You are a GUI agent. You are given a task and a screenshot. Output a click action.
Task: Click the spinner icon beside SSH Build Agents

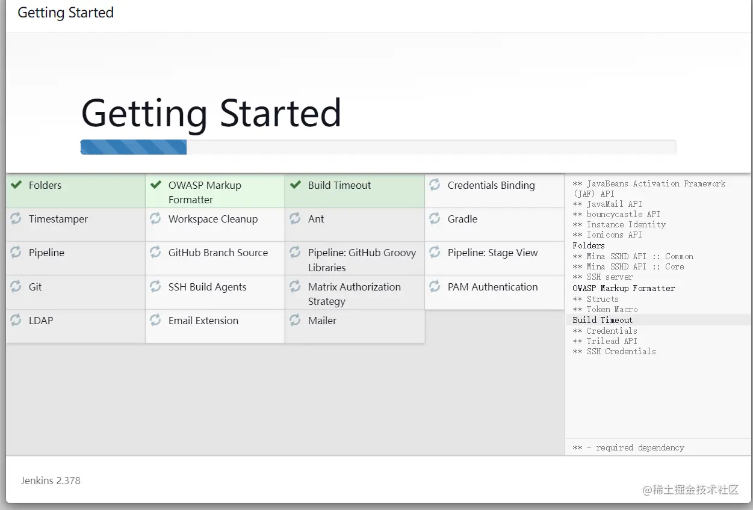click(x=155, y=286)
